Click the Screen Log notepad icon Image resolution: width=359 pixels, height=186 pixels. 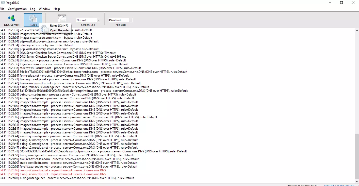(x=62, y=18)
